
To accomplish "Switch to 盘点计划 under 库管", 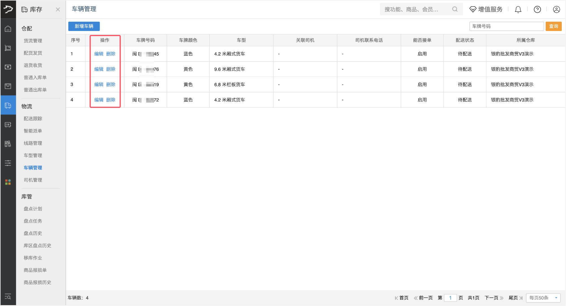I will click(x=32, y=209).
